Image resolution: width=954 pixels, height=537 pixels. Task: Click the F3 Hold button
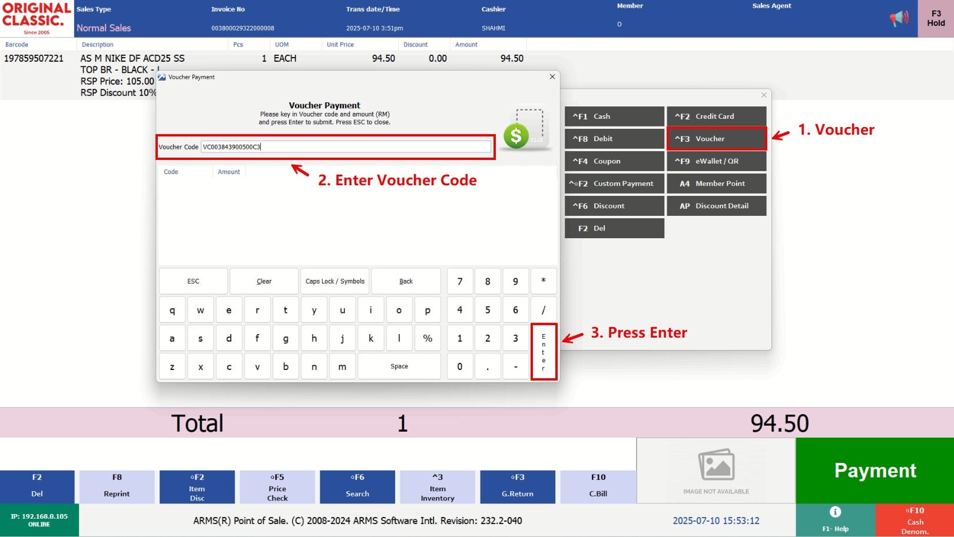click(935, 18)
